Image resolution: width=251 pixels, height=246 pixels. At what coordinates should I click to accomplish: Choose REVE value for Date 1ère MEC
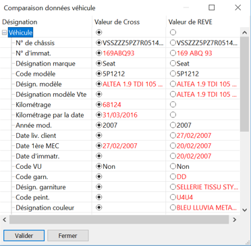click(x=173, y=146)
